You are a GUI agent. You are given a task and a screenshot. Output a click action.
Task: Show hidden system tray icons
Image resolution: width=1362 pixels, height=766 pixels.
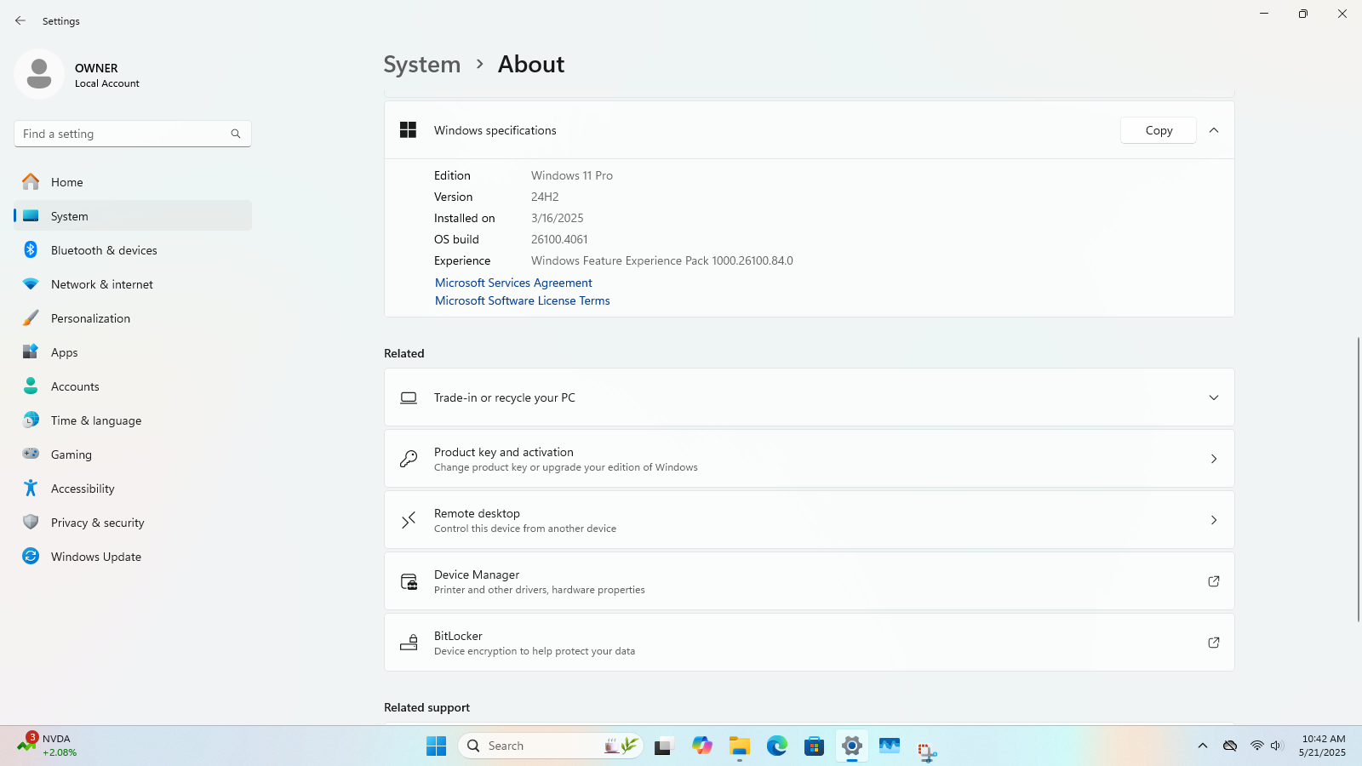[1202, 746]
